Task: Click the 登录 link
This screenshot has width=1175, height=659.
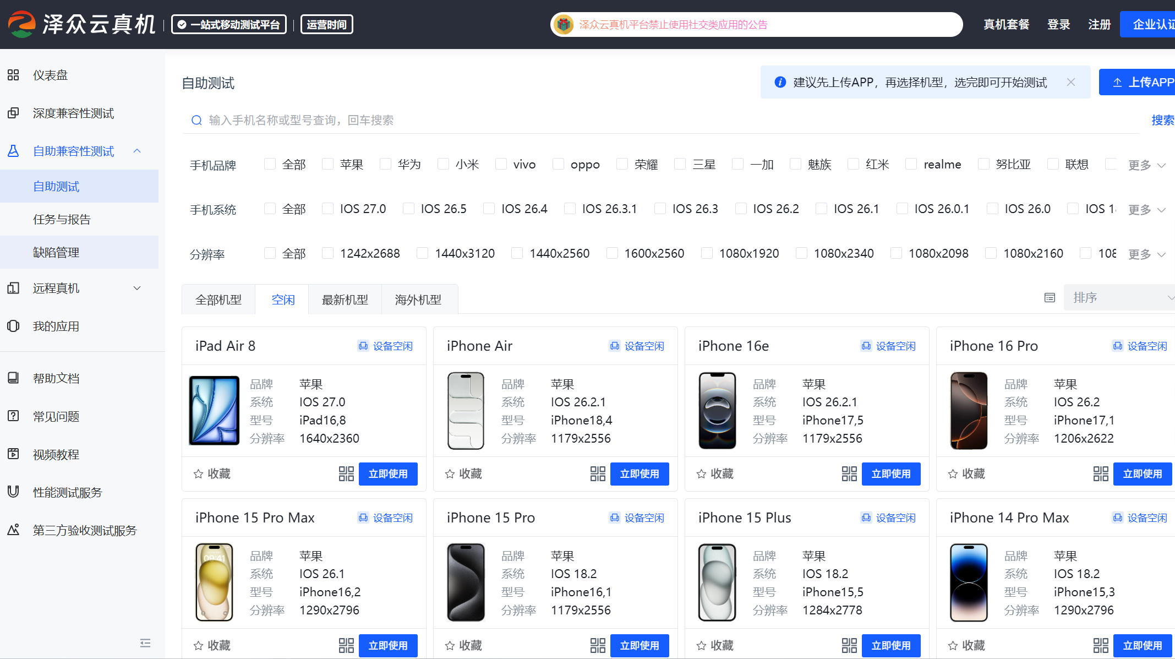Action: [x=1058, y=24]
